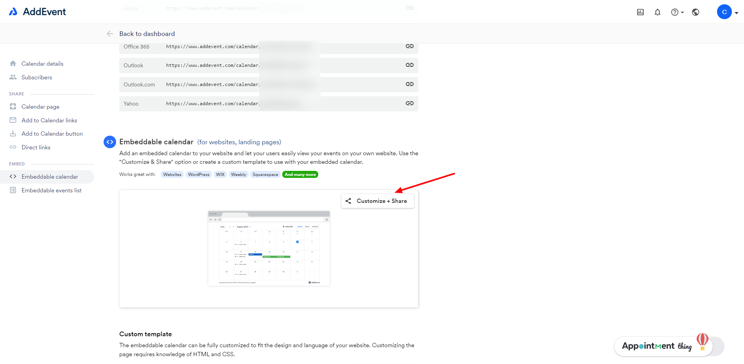744x364 pixels.
Task: Click the Customize + Share button
Action: 377,201
